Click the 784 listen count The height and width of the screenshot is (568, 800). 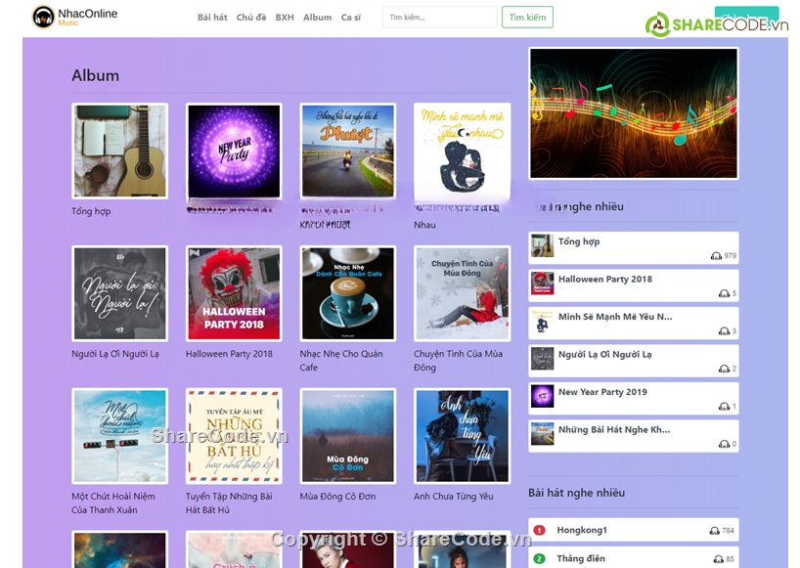[728, 531]
